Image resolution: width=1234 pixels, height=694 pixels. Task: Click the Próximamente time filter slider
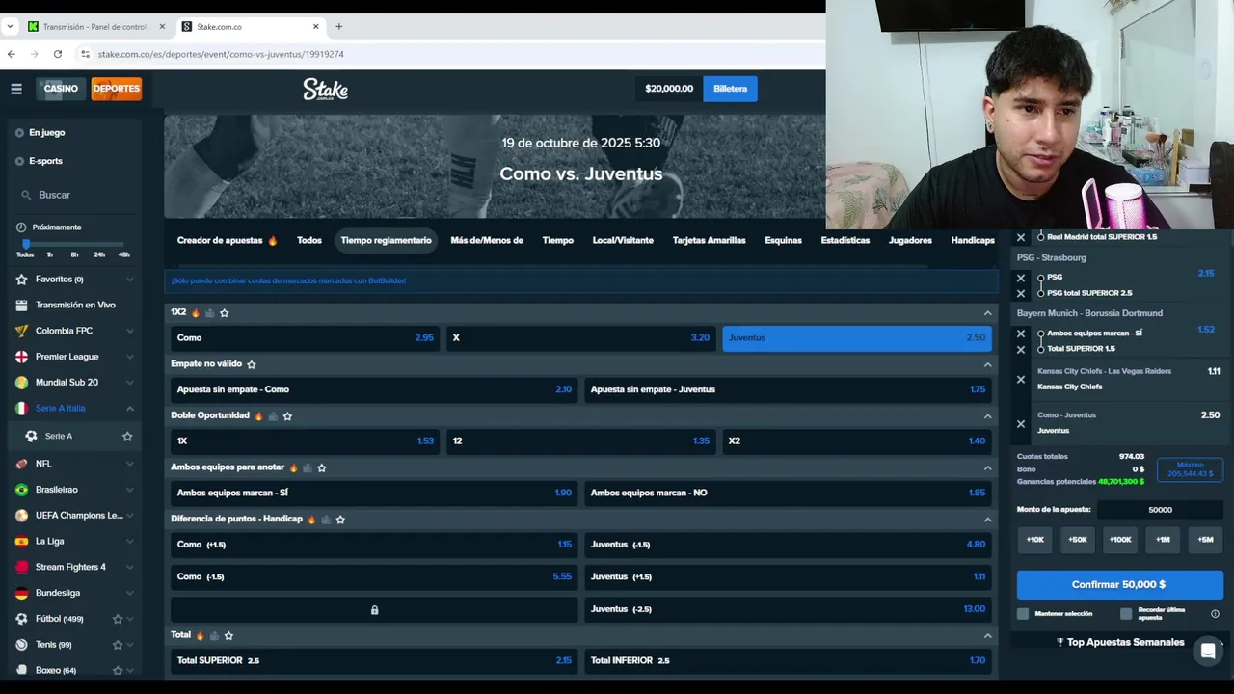73,245
